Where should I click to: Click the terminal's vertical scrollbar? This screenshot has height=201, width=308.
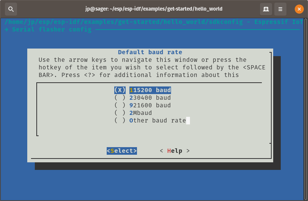click(x=306, y=109)
